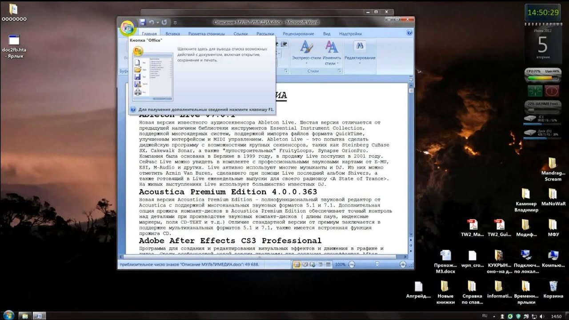Image resolution: width=569 pixels, height=320 pixels.
Task: Switch to Web Layout view
Action: 313,264
